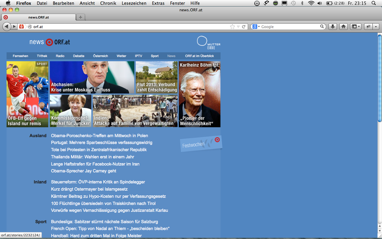Click the Time Machine menu bar icon

pos(293,3)
